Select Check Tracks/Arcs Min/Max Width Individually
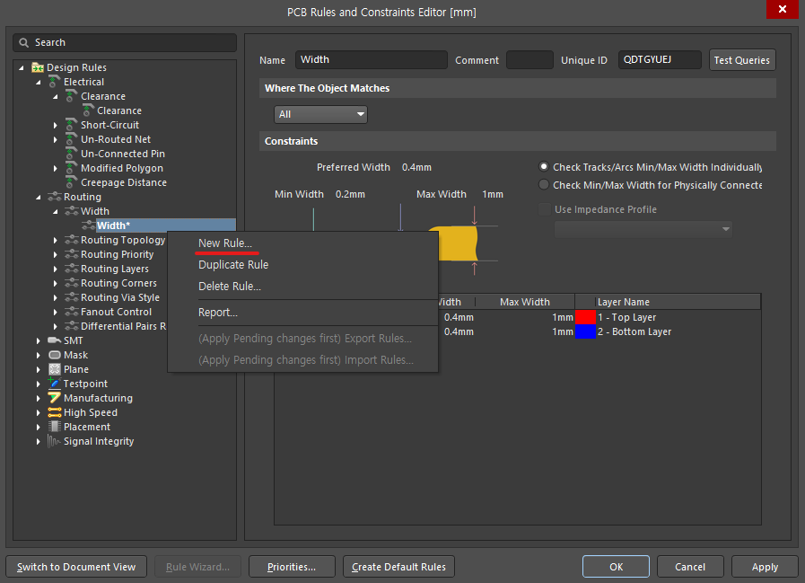 [x=544, y=166]
